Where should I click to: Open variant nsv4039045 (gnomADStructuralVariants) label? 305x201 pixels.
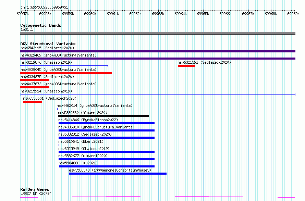pyautogui.click(x=59, y=70)
